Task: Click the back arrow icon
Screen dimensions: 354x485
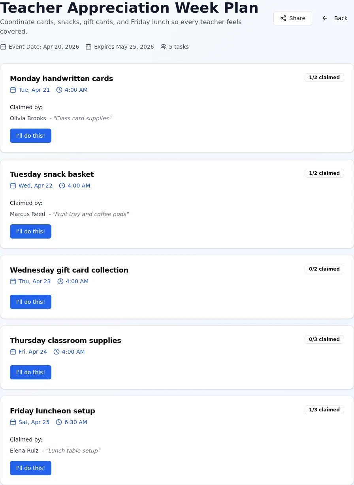Action: coord(325,18)
